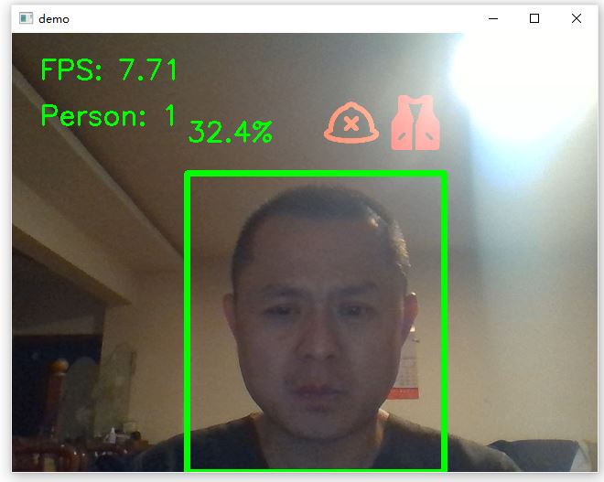Maximize the demo window
This screenshot has width=604, height=482.
[x=534, y=18]
